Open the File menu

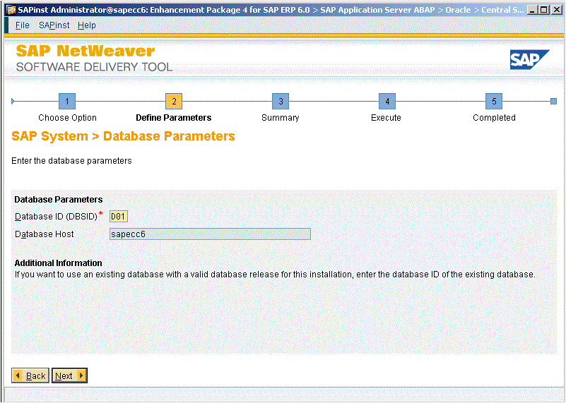(x=23, y=25)
